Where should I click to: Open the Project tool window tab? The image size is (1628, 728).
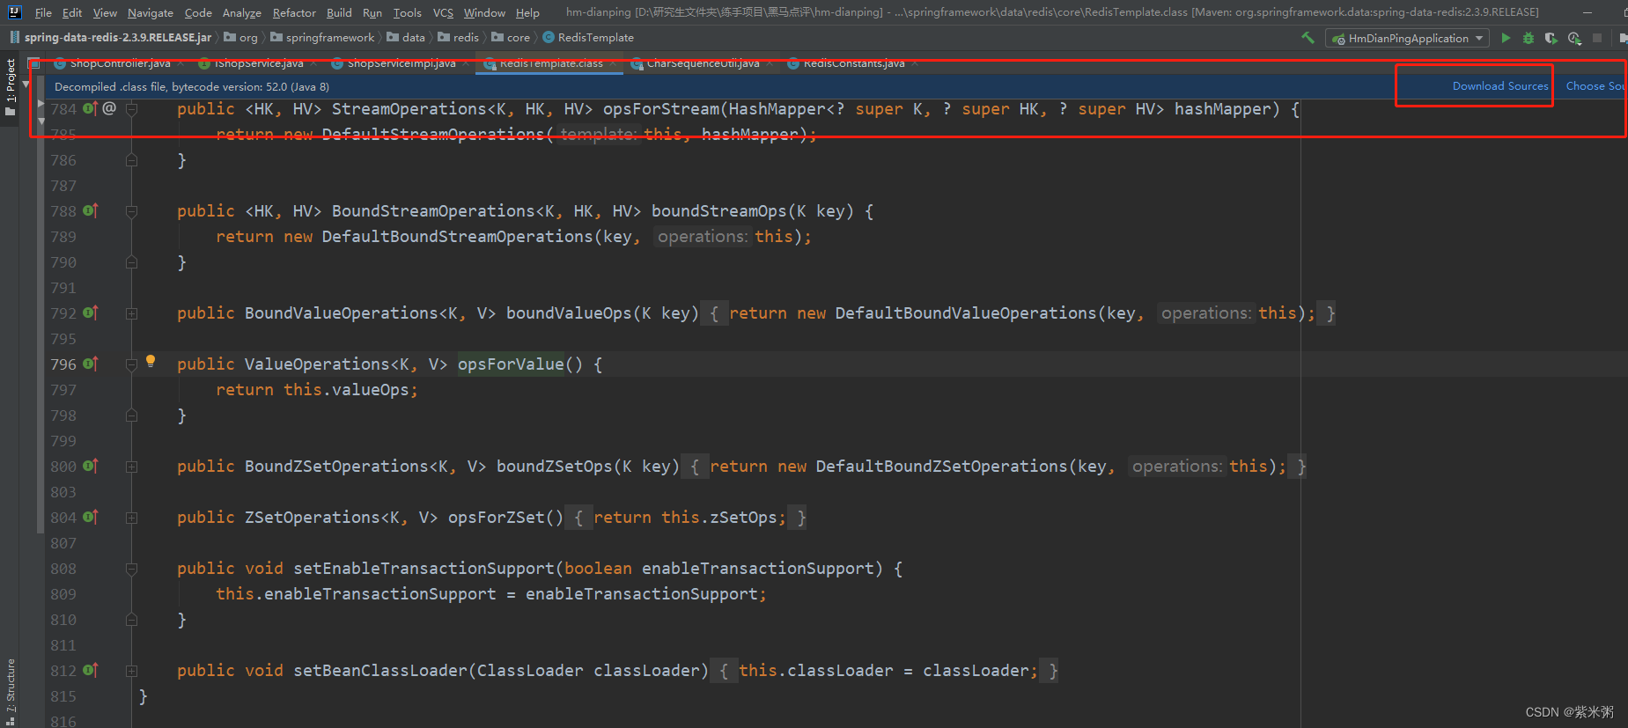[x=11, y=87]
